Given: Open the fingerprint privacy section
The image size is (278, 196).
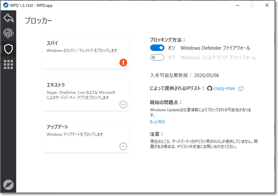Looking at the screenshot, I should [x=8, y=33].
